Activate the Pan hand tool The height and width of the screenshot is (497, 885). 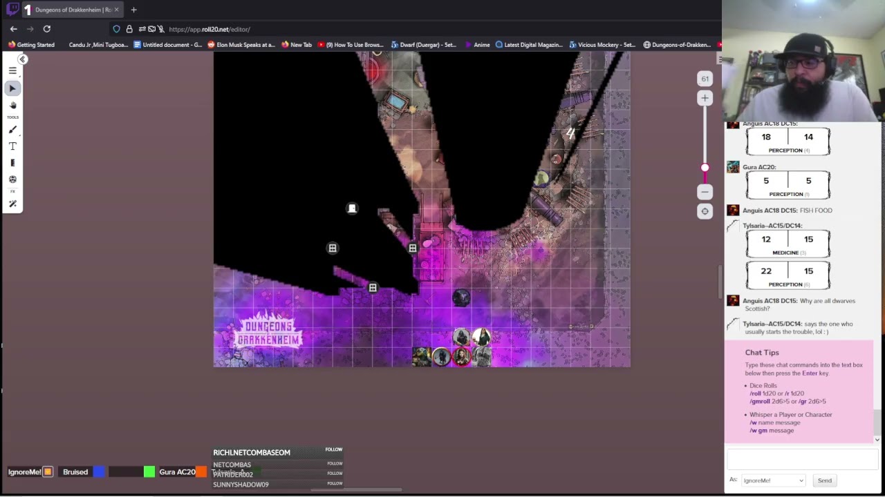[x=12, y=106]
